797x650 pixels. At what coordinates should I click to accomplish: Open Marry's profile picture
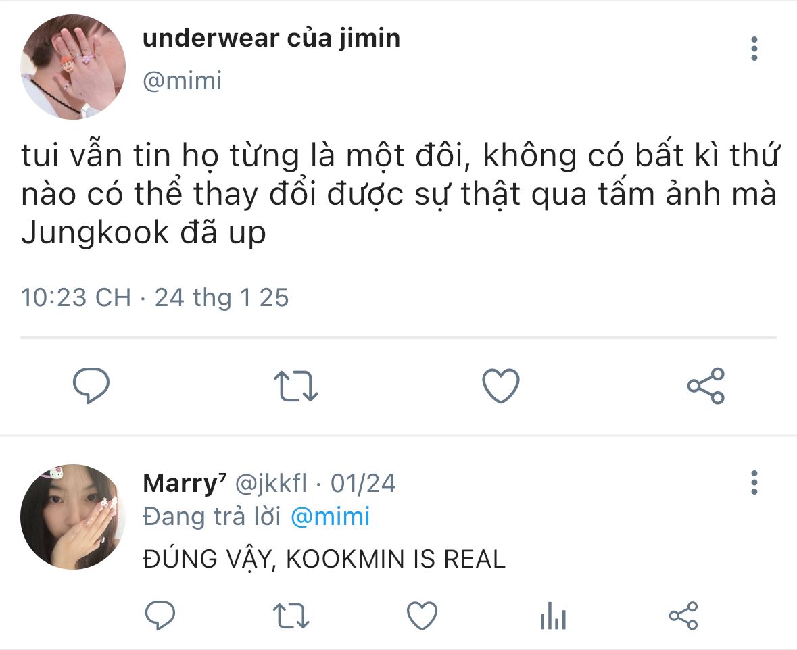pyautogui.click(x=73, y=516)
